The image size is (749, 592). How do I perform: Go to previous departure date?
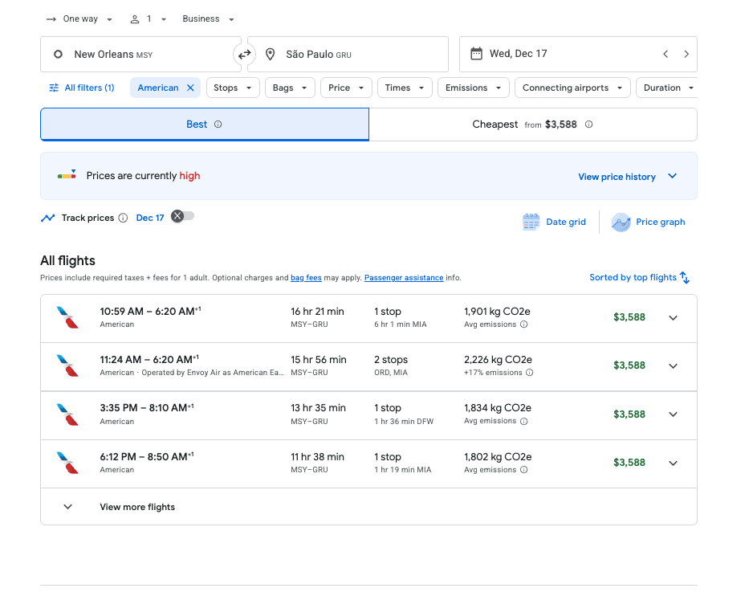[666, 55]
